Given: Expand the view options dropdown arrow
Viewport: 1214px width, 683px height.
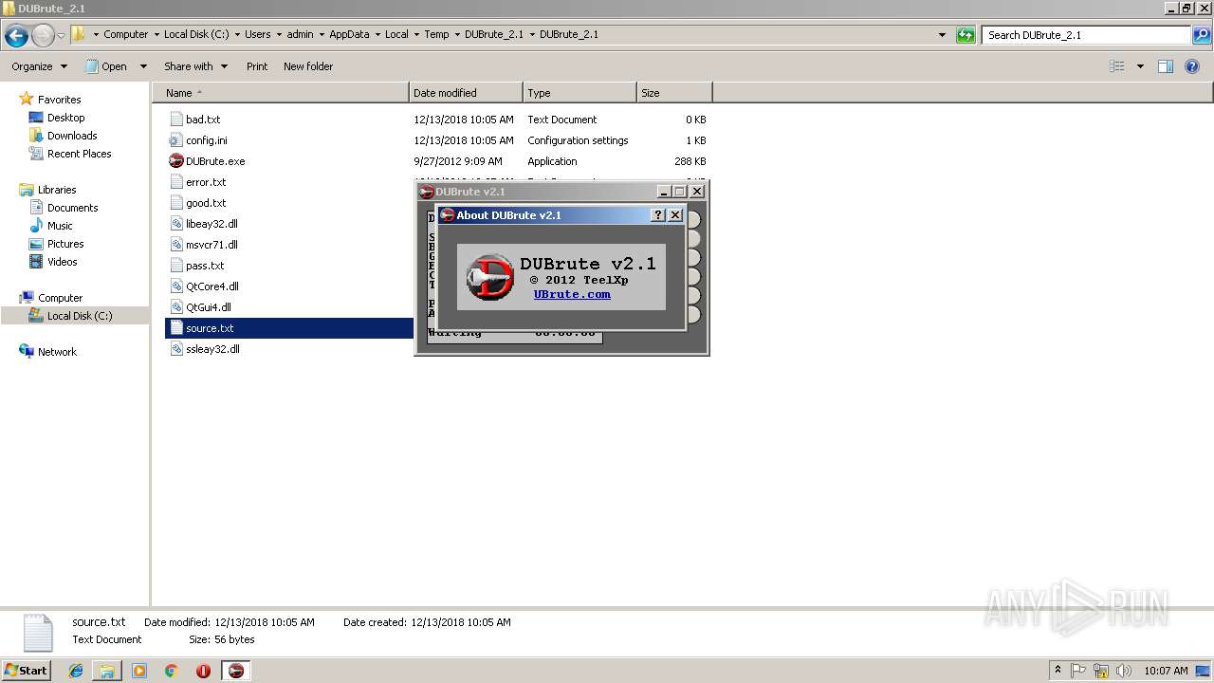Looking at the screenshot, I should pos(1140,66).
